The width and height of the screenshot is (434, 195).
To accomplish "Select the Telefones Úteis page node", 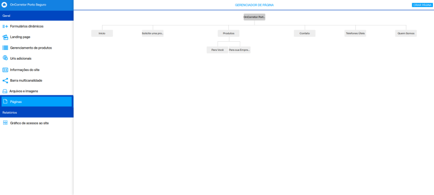I will [355, 34].
